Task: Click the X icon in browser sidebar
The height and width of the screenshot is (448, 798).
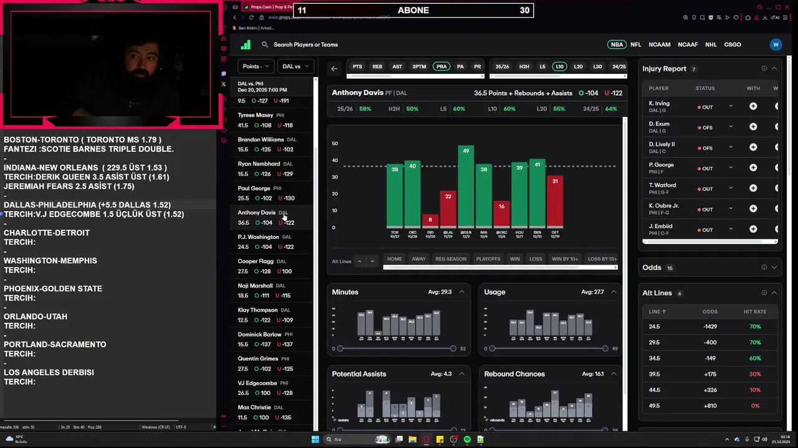Action: 224,84
